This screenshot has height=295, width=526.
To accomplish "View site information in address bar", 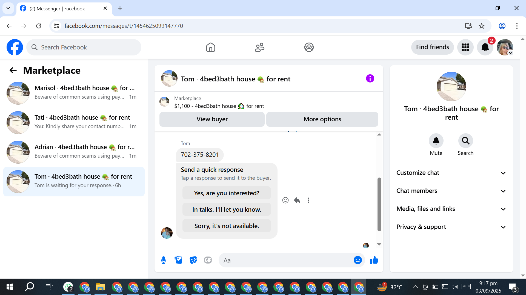I will point(56,26).
